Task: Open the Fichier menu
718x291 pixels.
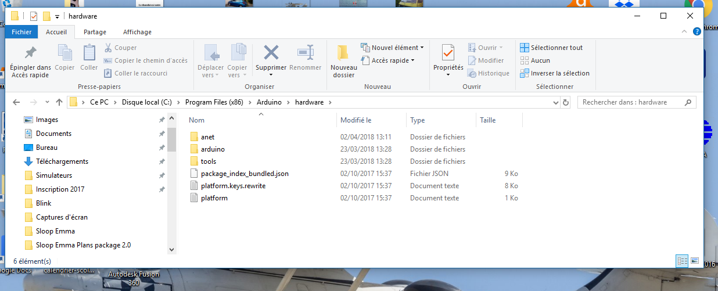Action: [x=22, y=32]
